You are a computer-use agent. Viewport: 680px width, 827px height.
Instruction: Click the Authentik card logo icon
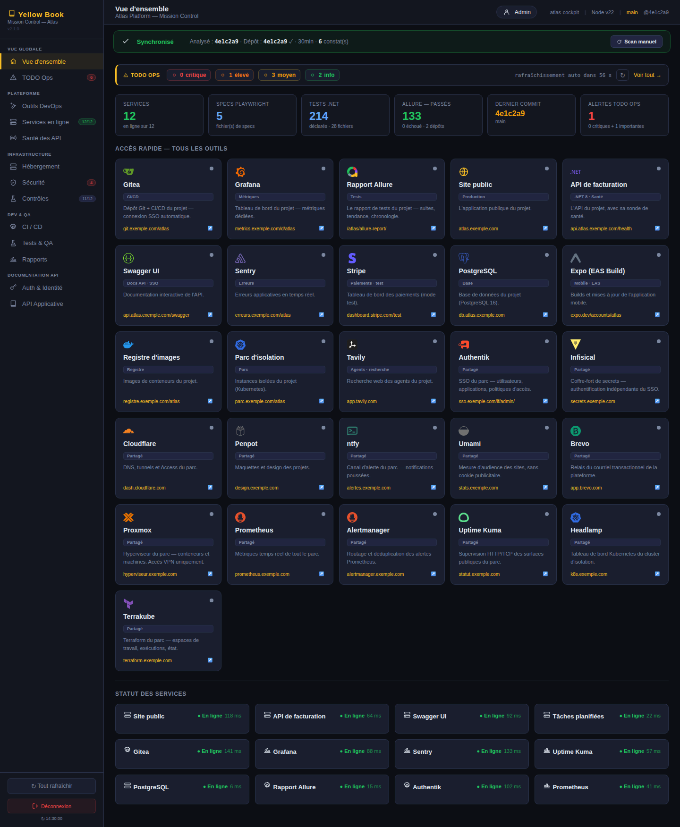pos(464,345)
